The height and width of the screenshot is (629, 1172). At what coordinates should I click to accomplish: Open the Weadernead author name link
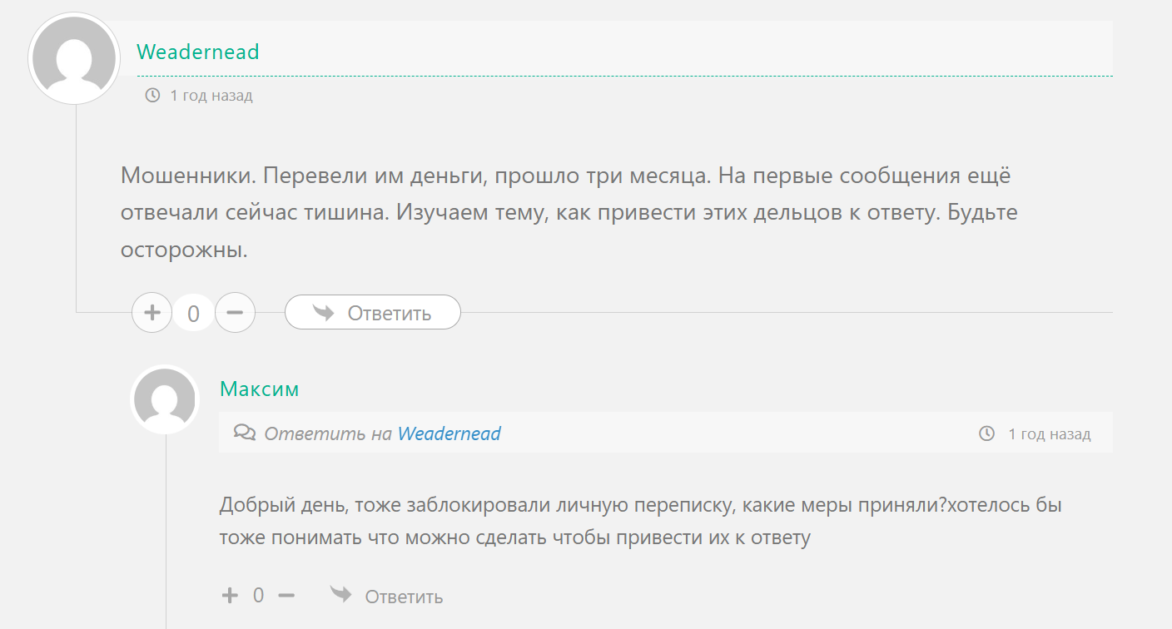(x=198, y=52)
